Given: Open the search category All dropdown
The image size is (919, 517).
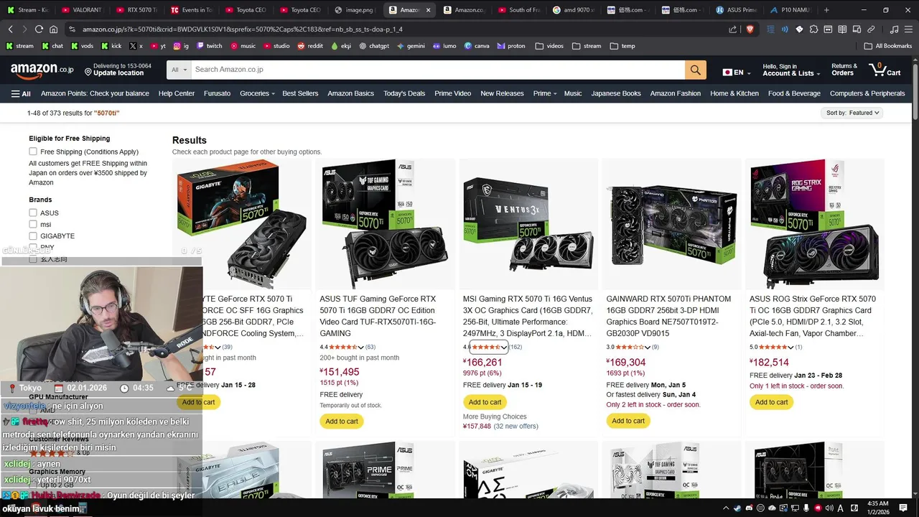Looking at the screenshot, I should point(179,70).
